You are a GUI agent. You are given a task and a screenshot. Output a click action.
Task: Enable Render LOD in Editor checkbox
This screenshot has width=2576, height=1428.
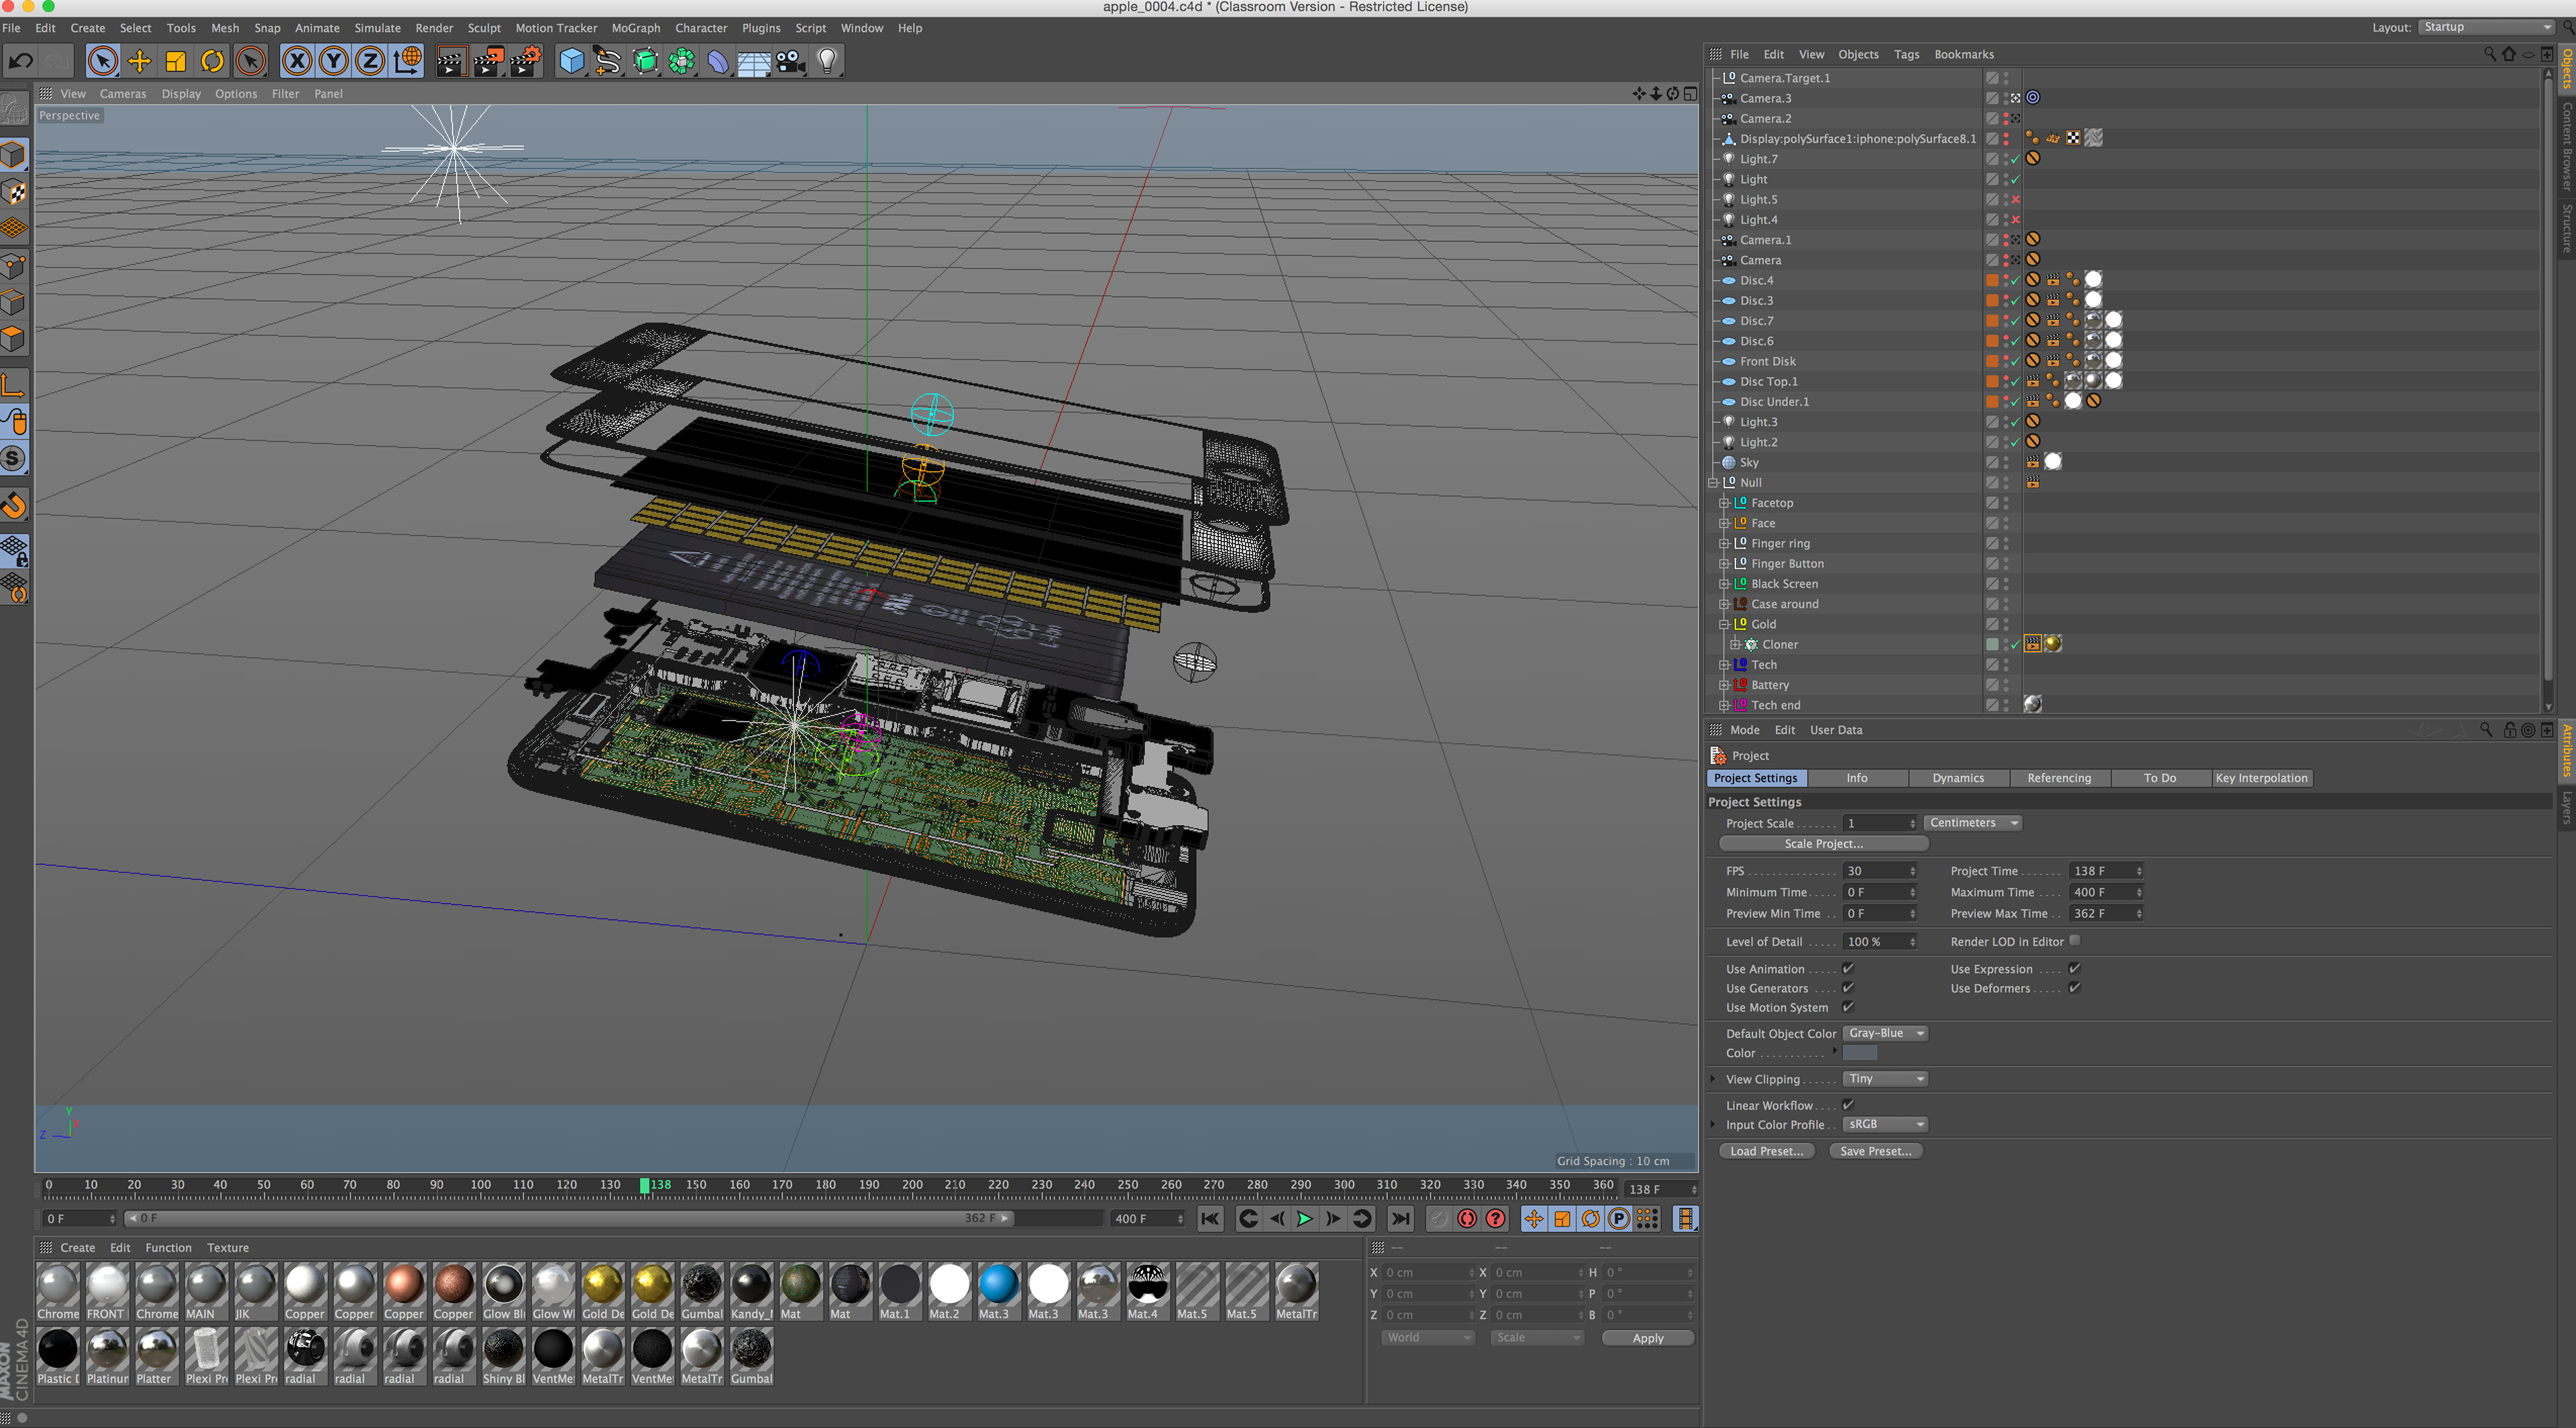(2075, 941)
